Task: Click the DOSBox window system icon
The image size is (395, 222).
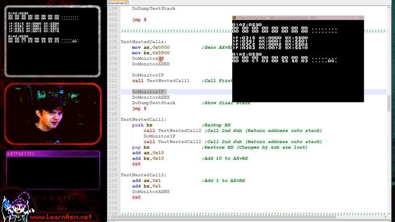Action: [x=235, y=18]
